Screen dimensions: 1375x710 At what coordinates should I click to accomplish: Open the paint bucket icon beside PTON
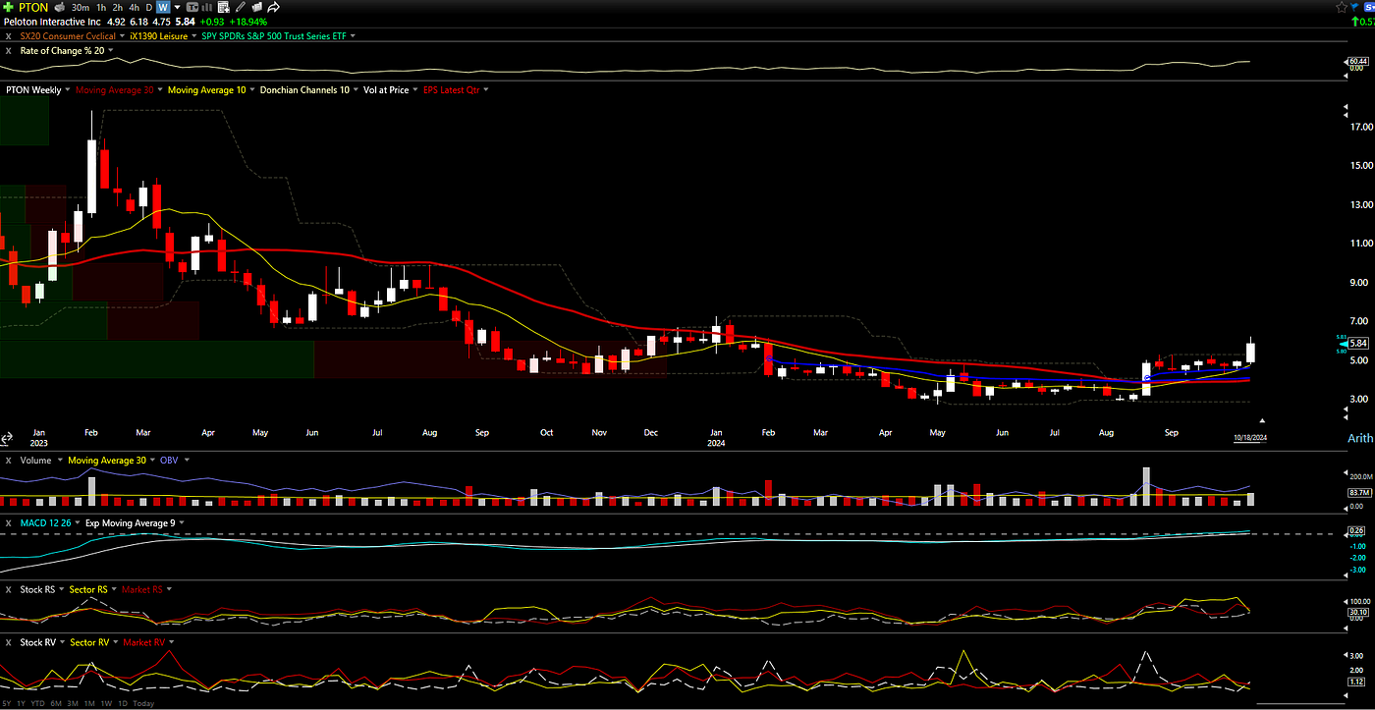60,7
